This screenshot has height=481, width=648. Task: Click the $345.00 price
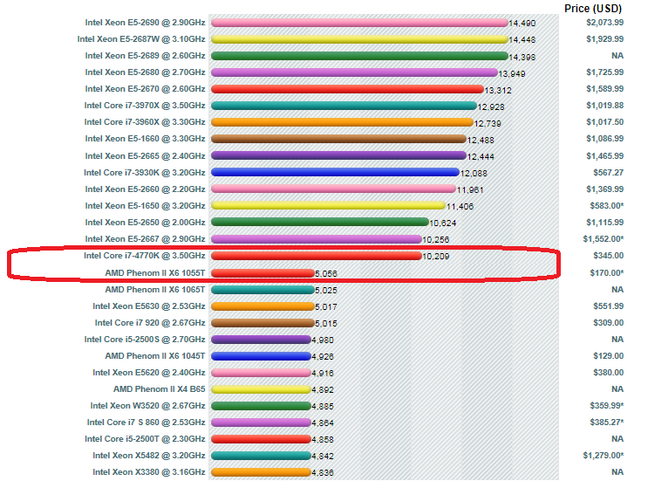tap(609, 255)
